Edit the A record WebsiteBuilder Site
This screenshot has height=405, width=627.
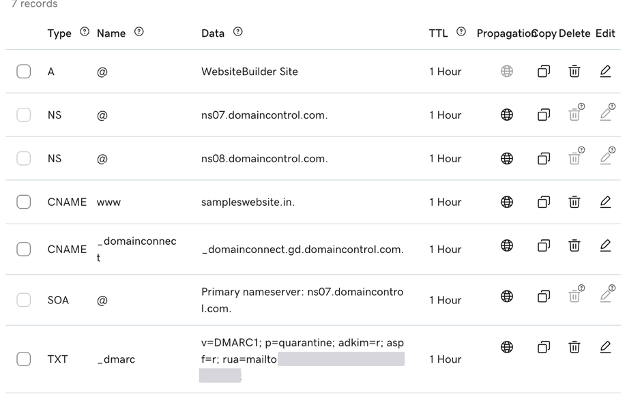605,71
